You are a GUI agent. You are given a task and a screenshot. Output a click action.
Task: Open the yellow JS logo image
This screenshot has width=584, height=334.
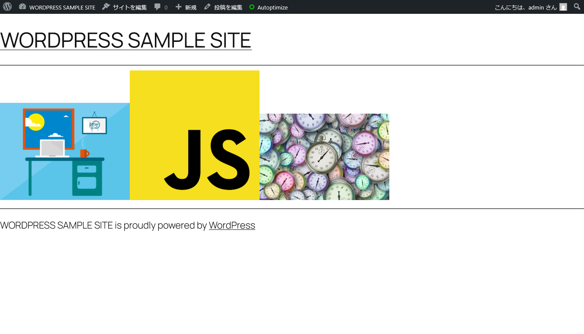(x=195, y=135)
